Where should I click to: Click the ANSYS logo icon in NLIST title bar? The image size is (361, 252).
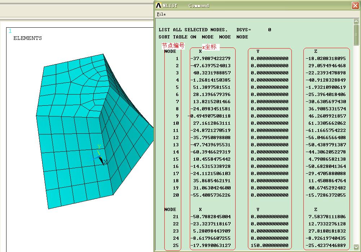[159, 5]
